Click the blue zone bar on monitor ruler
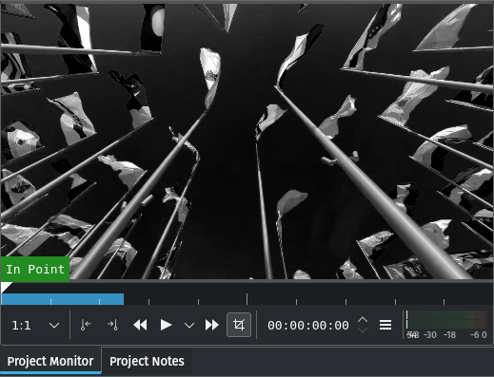The width and height of the screenshot is (494, 377). click(63, 299)
